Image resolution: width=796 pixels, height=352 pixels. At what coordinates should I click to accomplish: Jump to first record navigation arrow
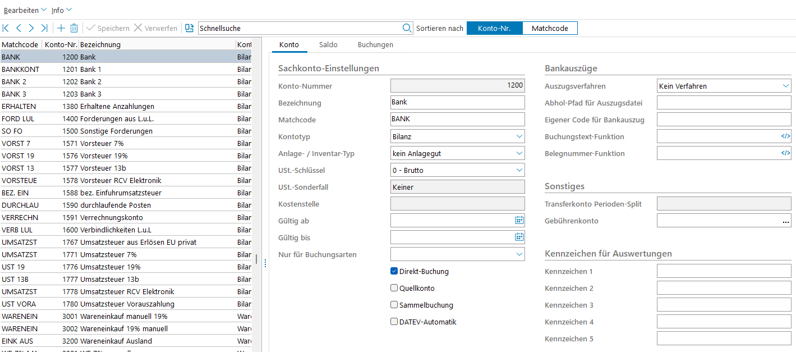(x=6, y=28)
